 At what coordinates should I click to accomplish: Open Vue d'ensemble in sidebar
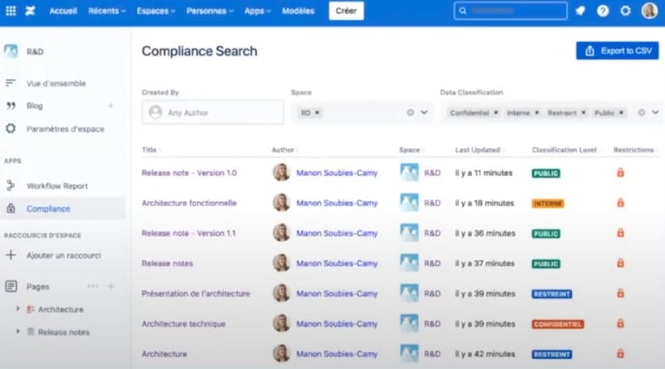56,84
